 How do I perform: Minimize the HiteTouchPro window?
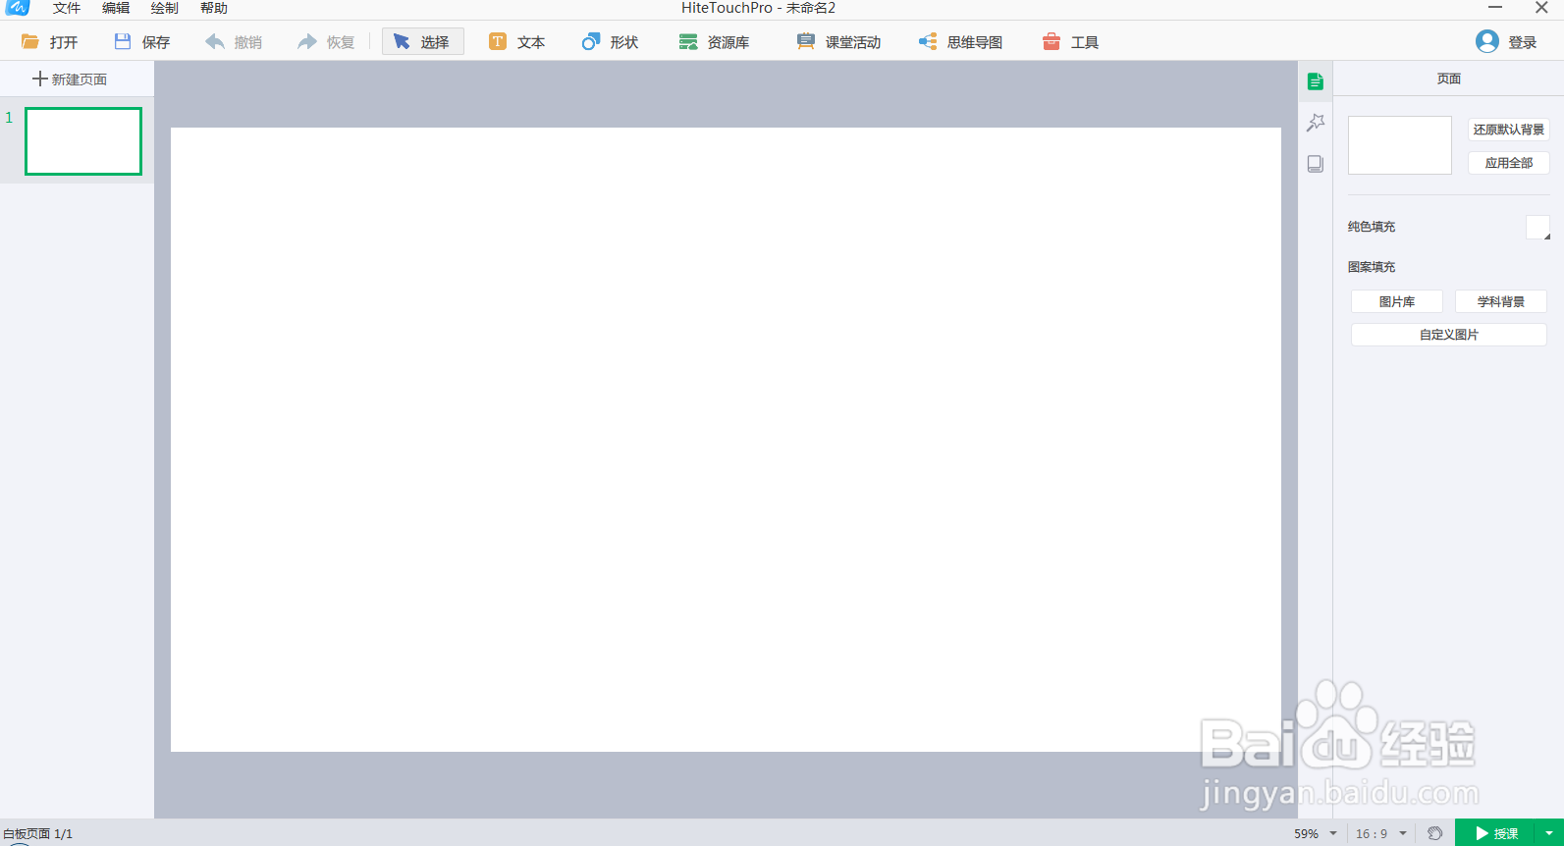pyautogui.click(x=1495, y=8)
